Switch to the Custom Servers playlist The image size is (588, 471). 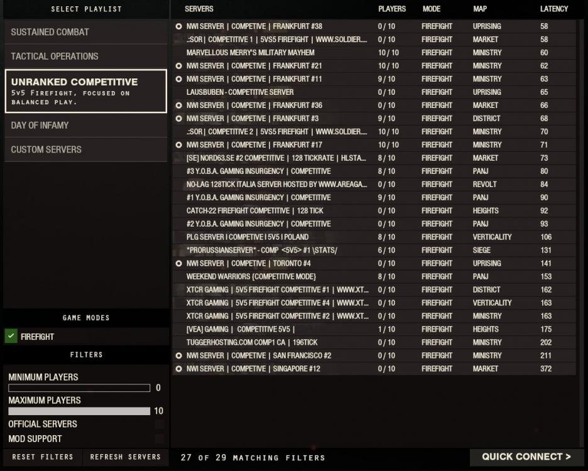[x=86, y=149]
